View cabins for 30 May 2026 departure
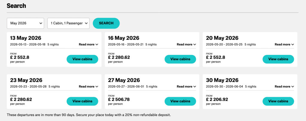Screen dimensions: 306x121 (x=278, y=101)
